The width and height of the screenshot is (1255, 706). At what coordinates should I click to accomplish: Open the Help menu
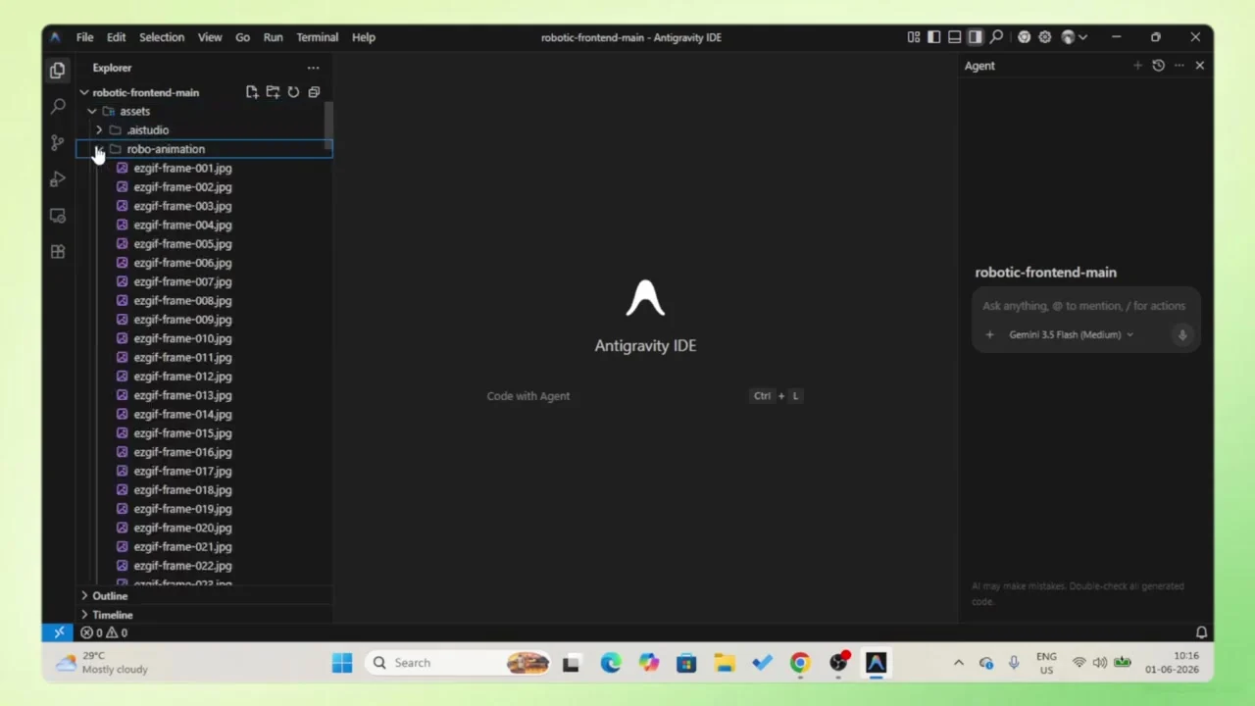coord(364,37)
